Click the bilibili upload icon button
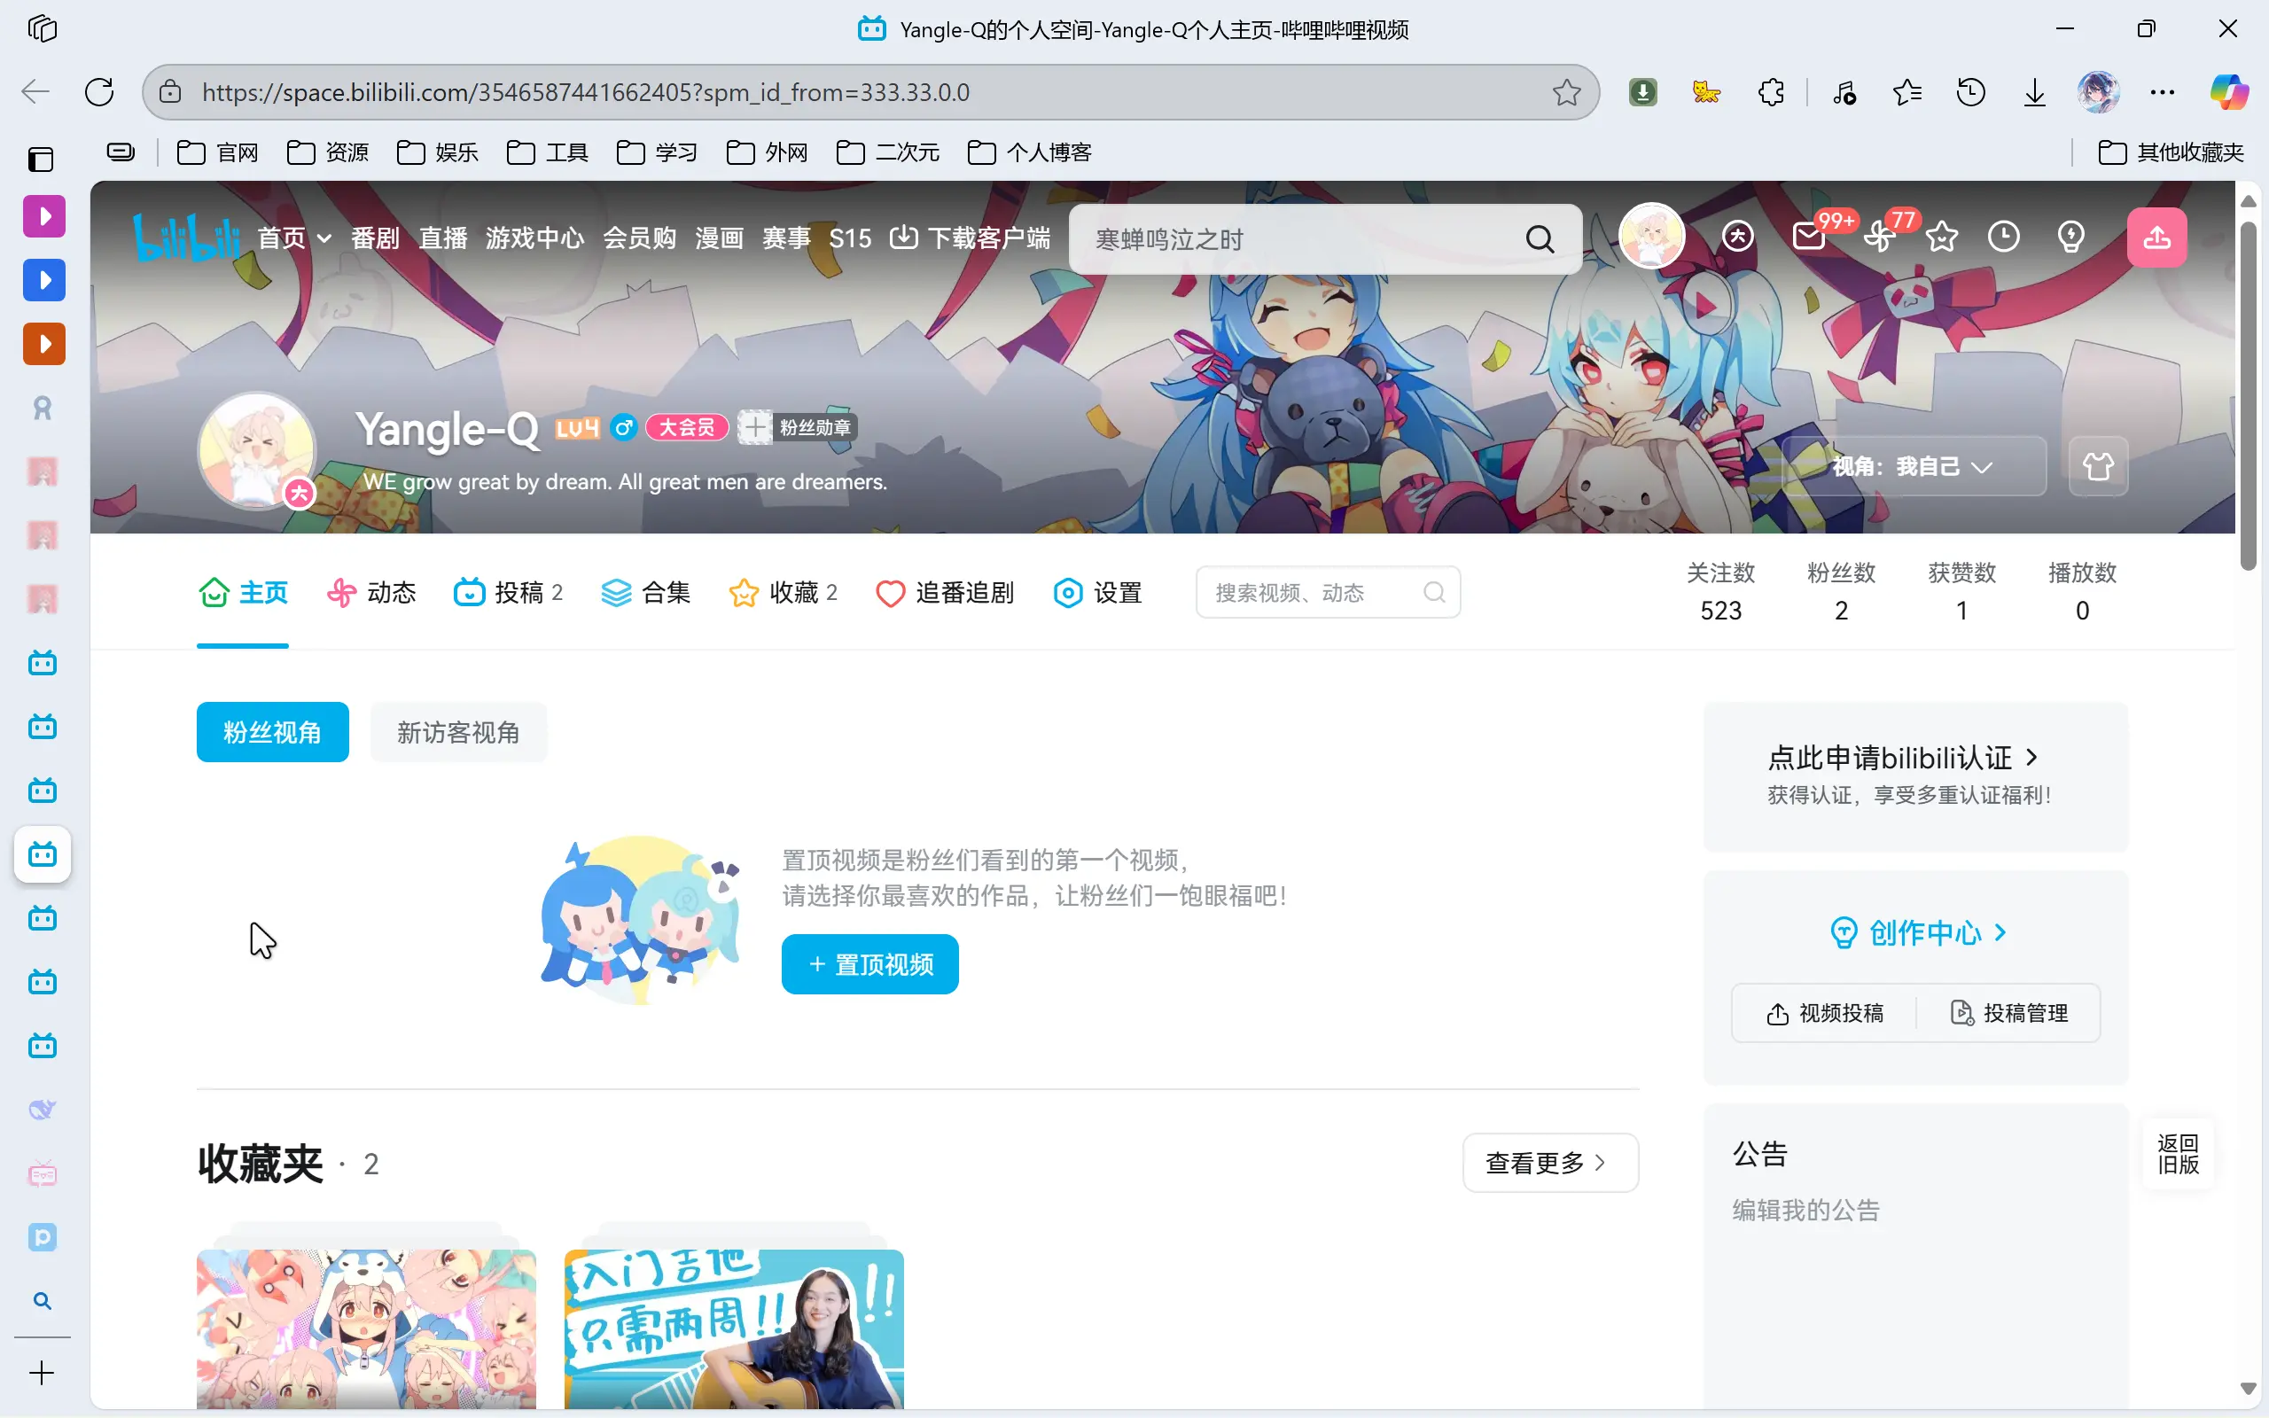The height and width of the screenshot is (1418, 2269). [x=2156, y=238]
